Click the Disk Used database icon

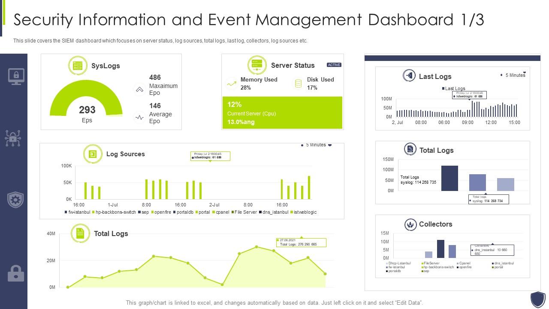click(x=298, y=82)
